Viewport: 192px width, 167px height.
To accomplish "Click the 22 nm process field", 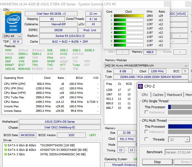I will click(x=93, y=14).
